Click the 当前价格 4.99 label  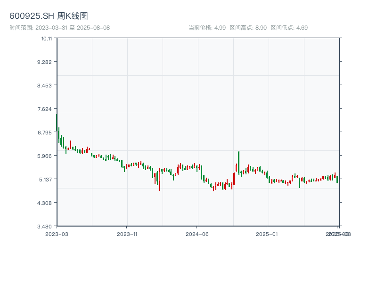(x=207, y=28)
